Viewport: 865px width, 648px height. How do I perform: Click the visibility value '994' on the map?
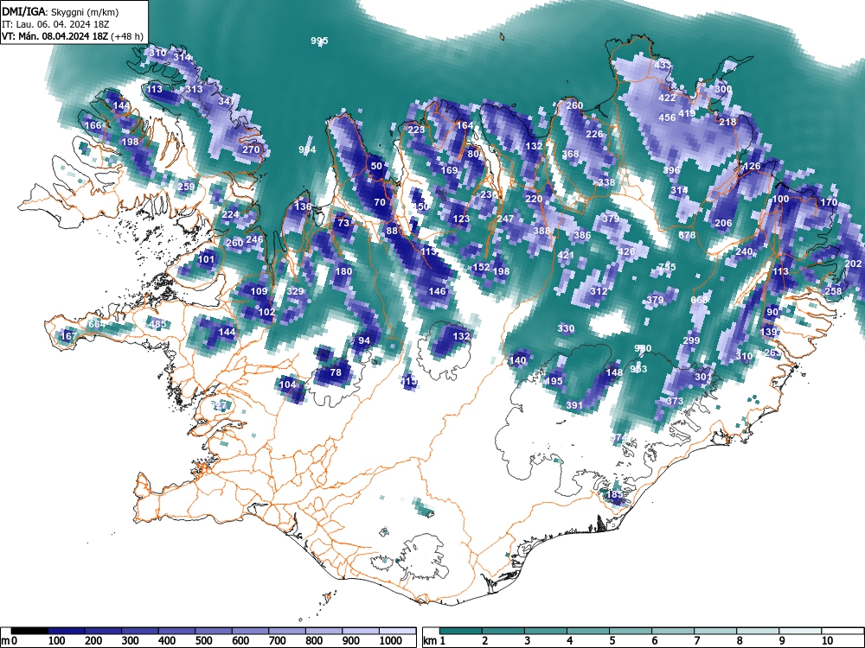[x=307, y=149]
